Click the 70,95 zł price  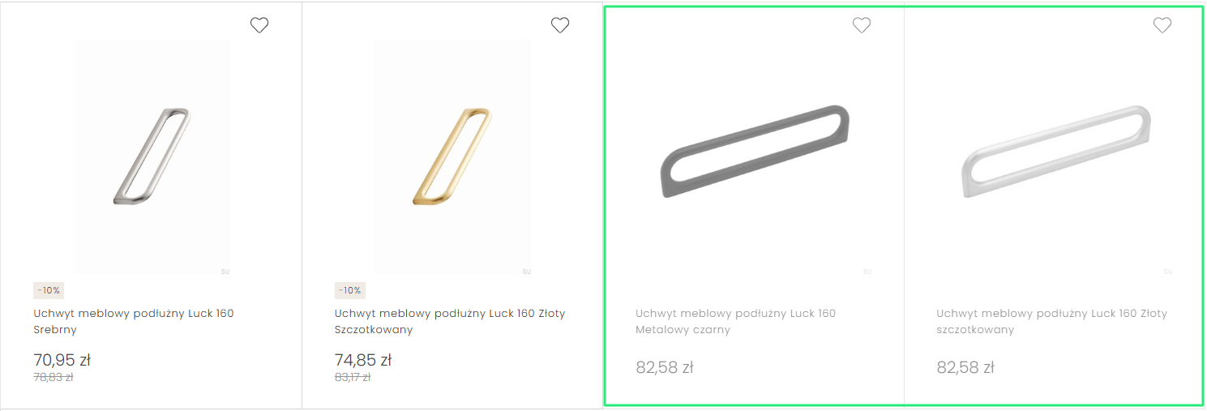click(x=62, y=360)
